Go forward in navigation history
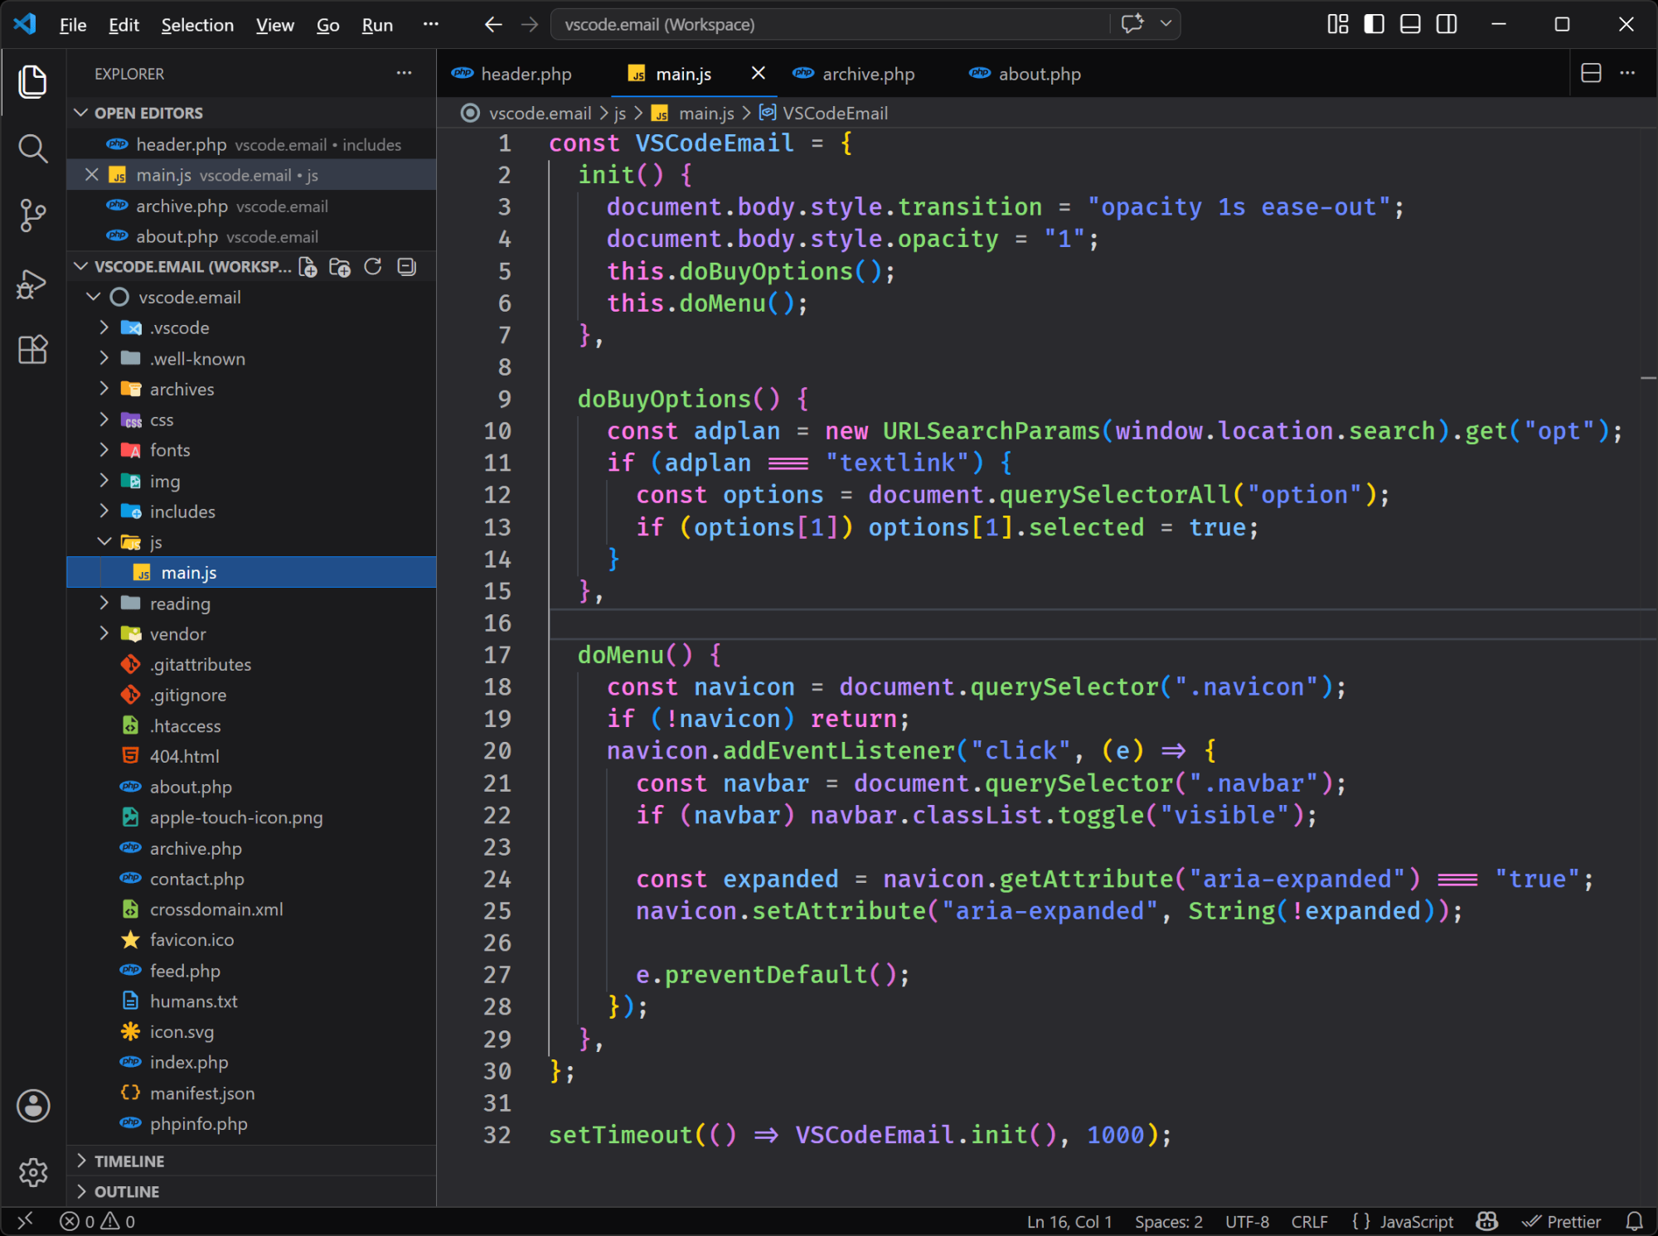 point(529,25)
